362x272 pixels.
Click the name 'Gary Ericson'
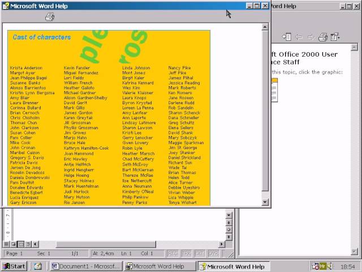23,202
